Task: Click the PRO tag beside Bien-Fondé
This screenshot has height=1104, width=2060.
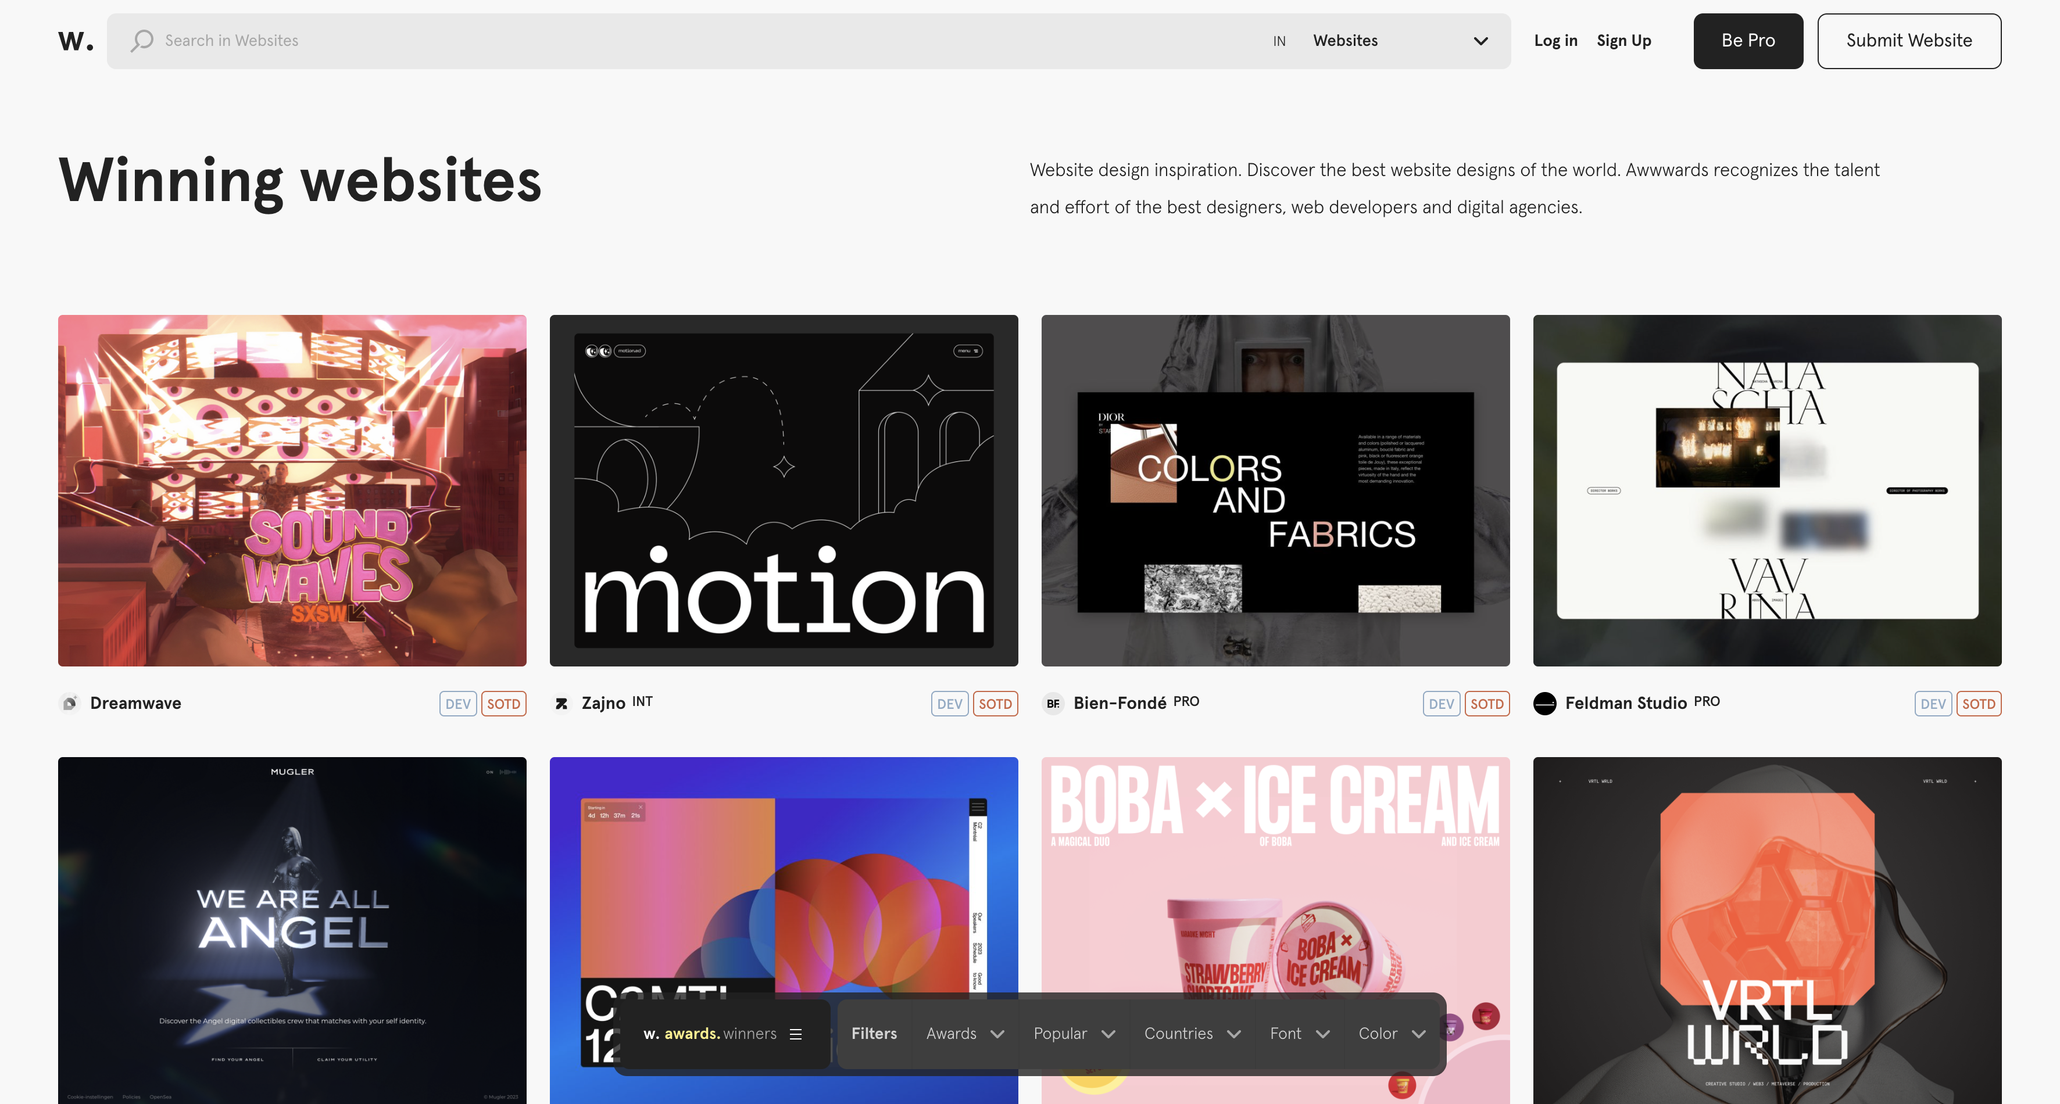Action: [1186, 701]
